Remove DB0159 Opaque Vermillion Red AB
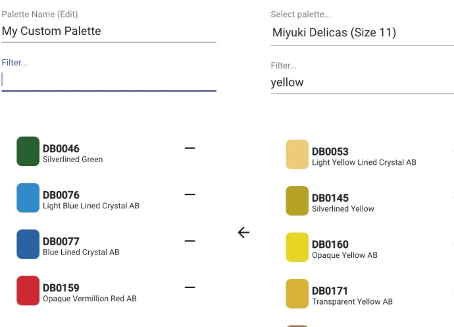 point(189,287)
